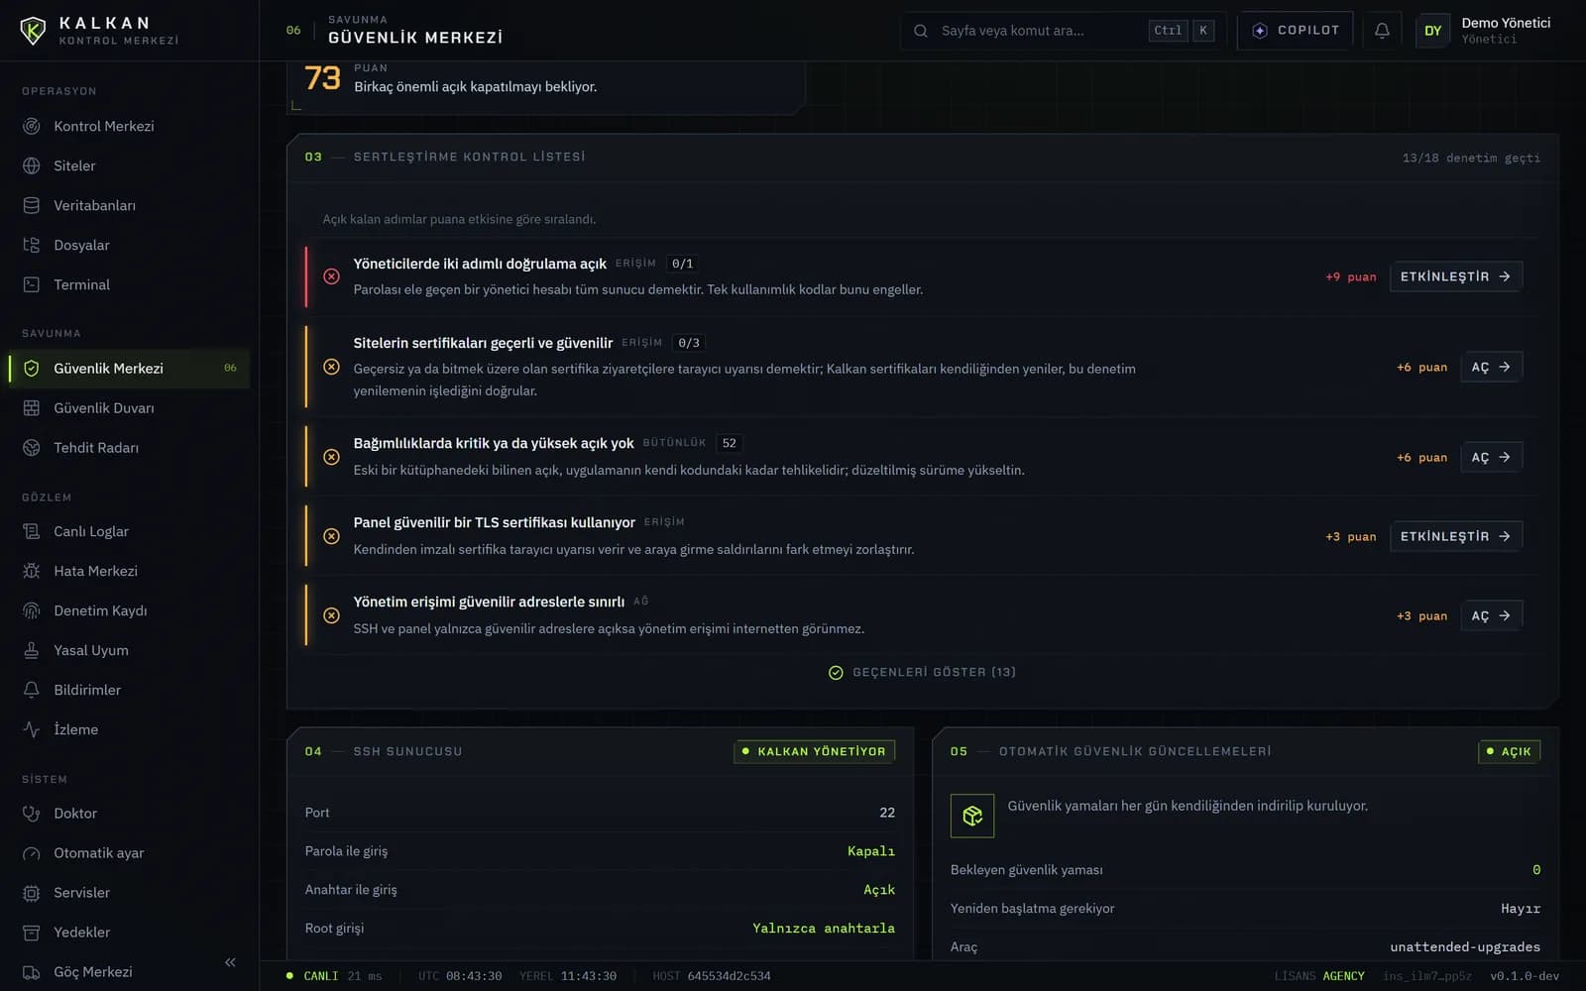Viewport: 1586px width, 991px height.
Task: Click the Güvenlik Duvarı firewall icon
Action: [32, 407]
